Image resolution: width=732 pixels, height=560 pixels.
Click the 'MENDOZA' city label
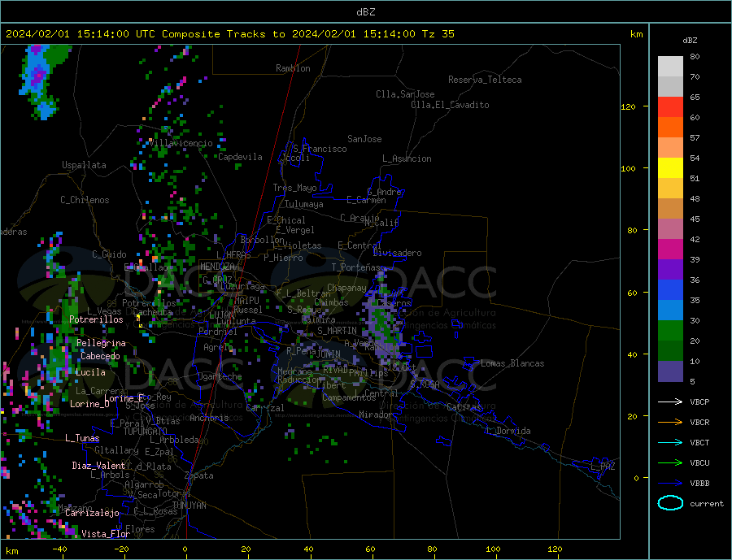pyautogui.click(x=217, y=267)
